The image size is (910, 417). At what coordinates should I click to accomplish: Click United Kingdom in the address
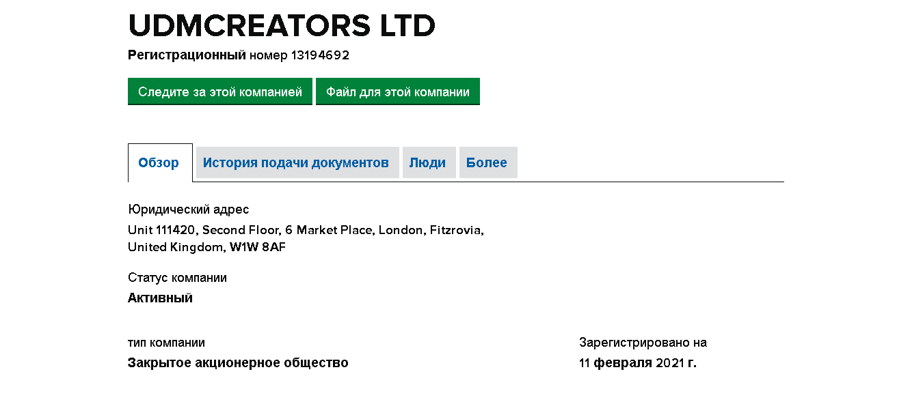click(x=174, y=247)
